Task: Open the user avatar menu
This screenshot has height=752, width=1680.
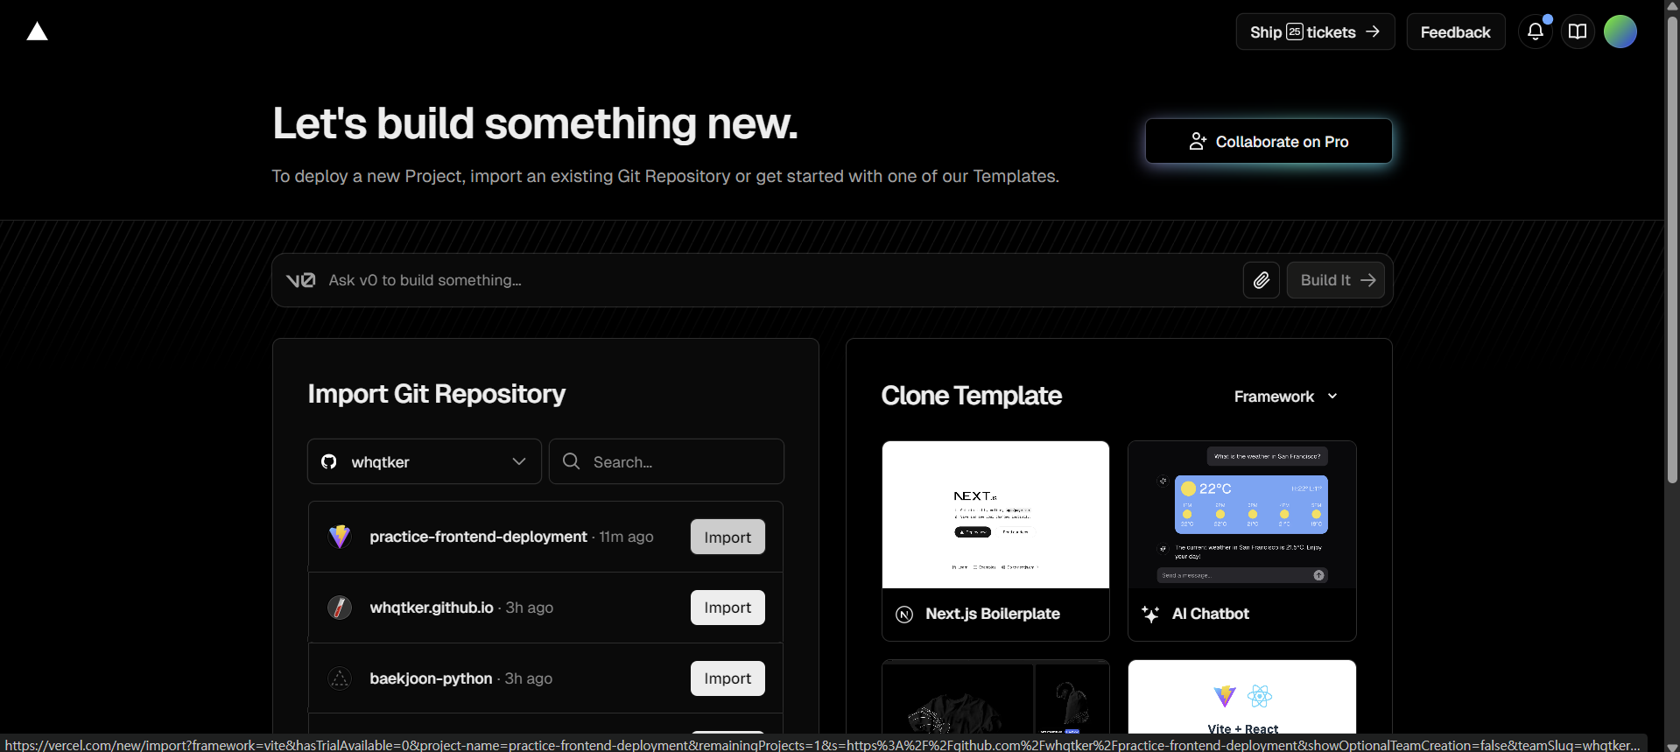Action: point(1620,32)
